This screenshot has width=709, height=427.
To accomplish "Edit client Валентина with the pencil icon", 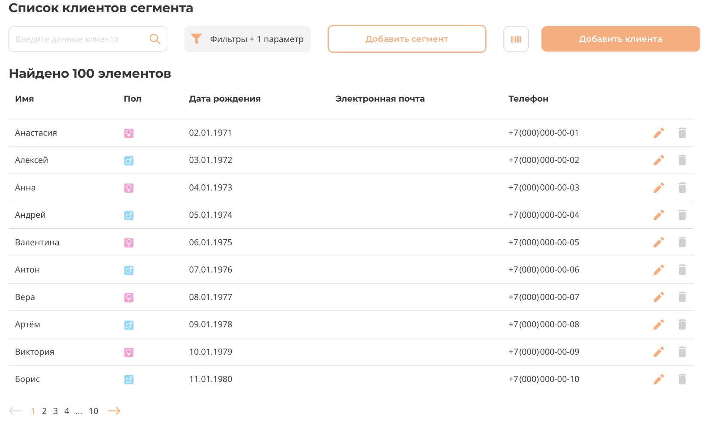I will pyautogui.click(x=658, y=242).
